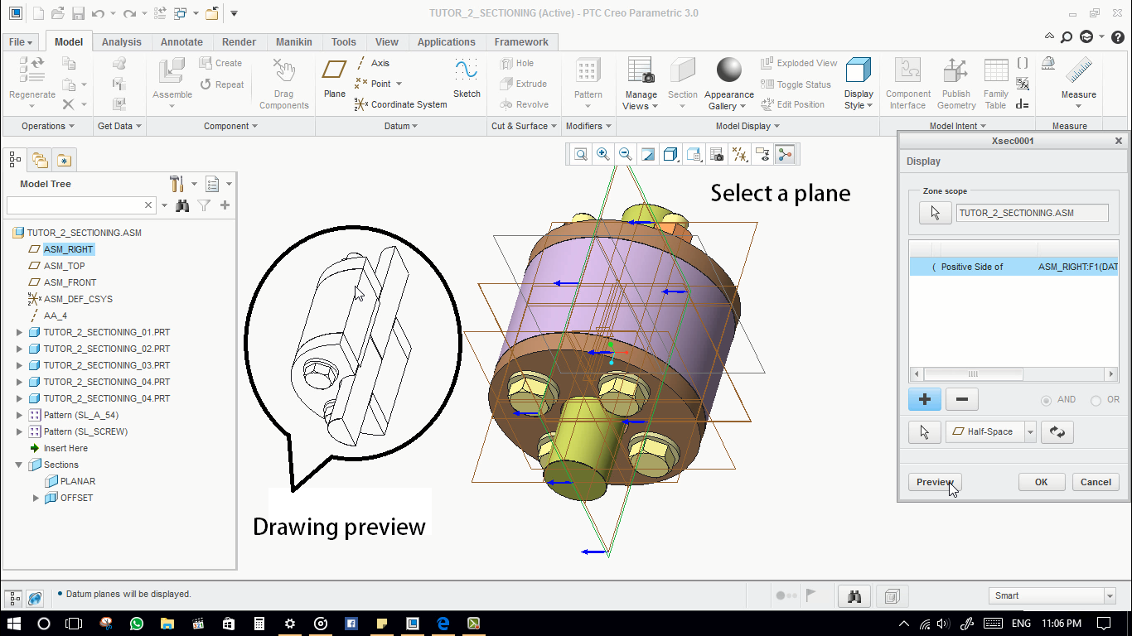
Task: Click the OK button in Xsec0001 dialog
Action: (x=1041, y=482)
